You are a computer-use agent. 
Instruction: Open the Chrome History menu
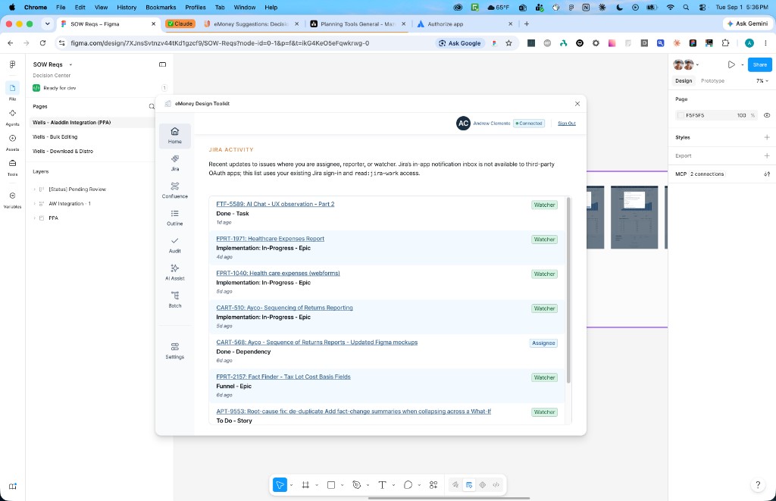[x=127, y=8]
